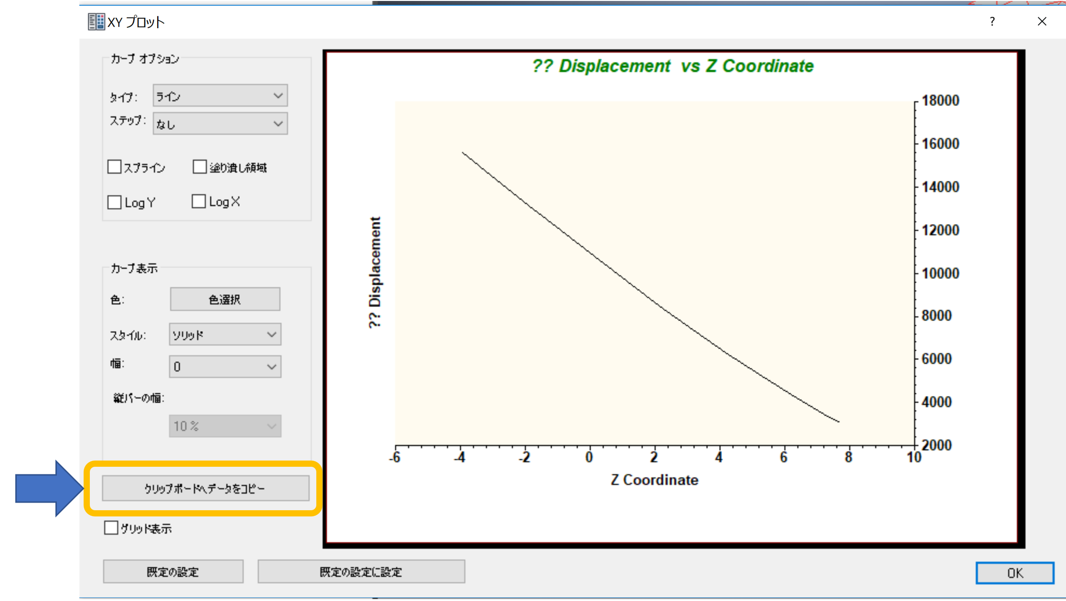The height and width of the screenshot is (601, 1066).
Task: Confirm with the OK button
Action: pos(1014,572)
